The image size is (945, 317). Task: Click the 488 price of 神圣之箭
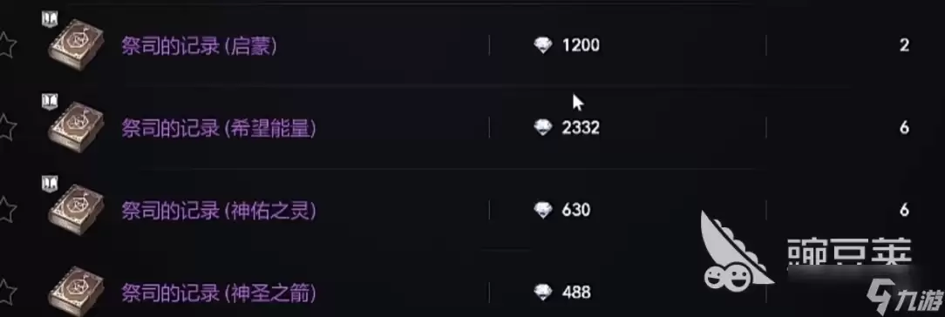576,293
